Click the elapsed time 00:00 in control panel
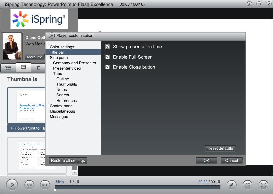 (x=203, y=182)
